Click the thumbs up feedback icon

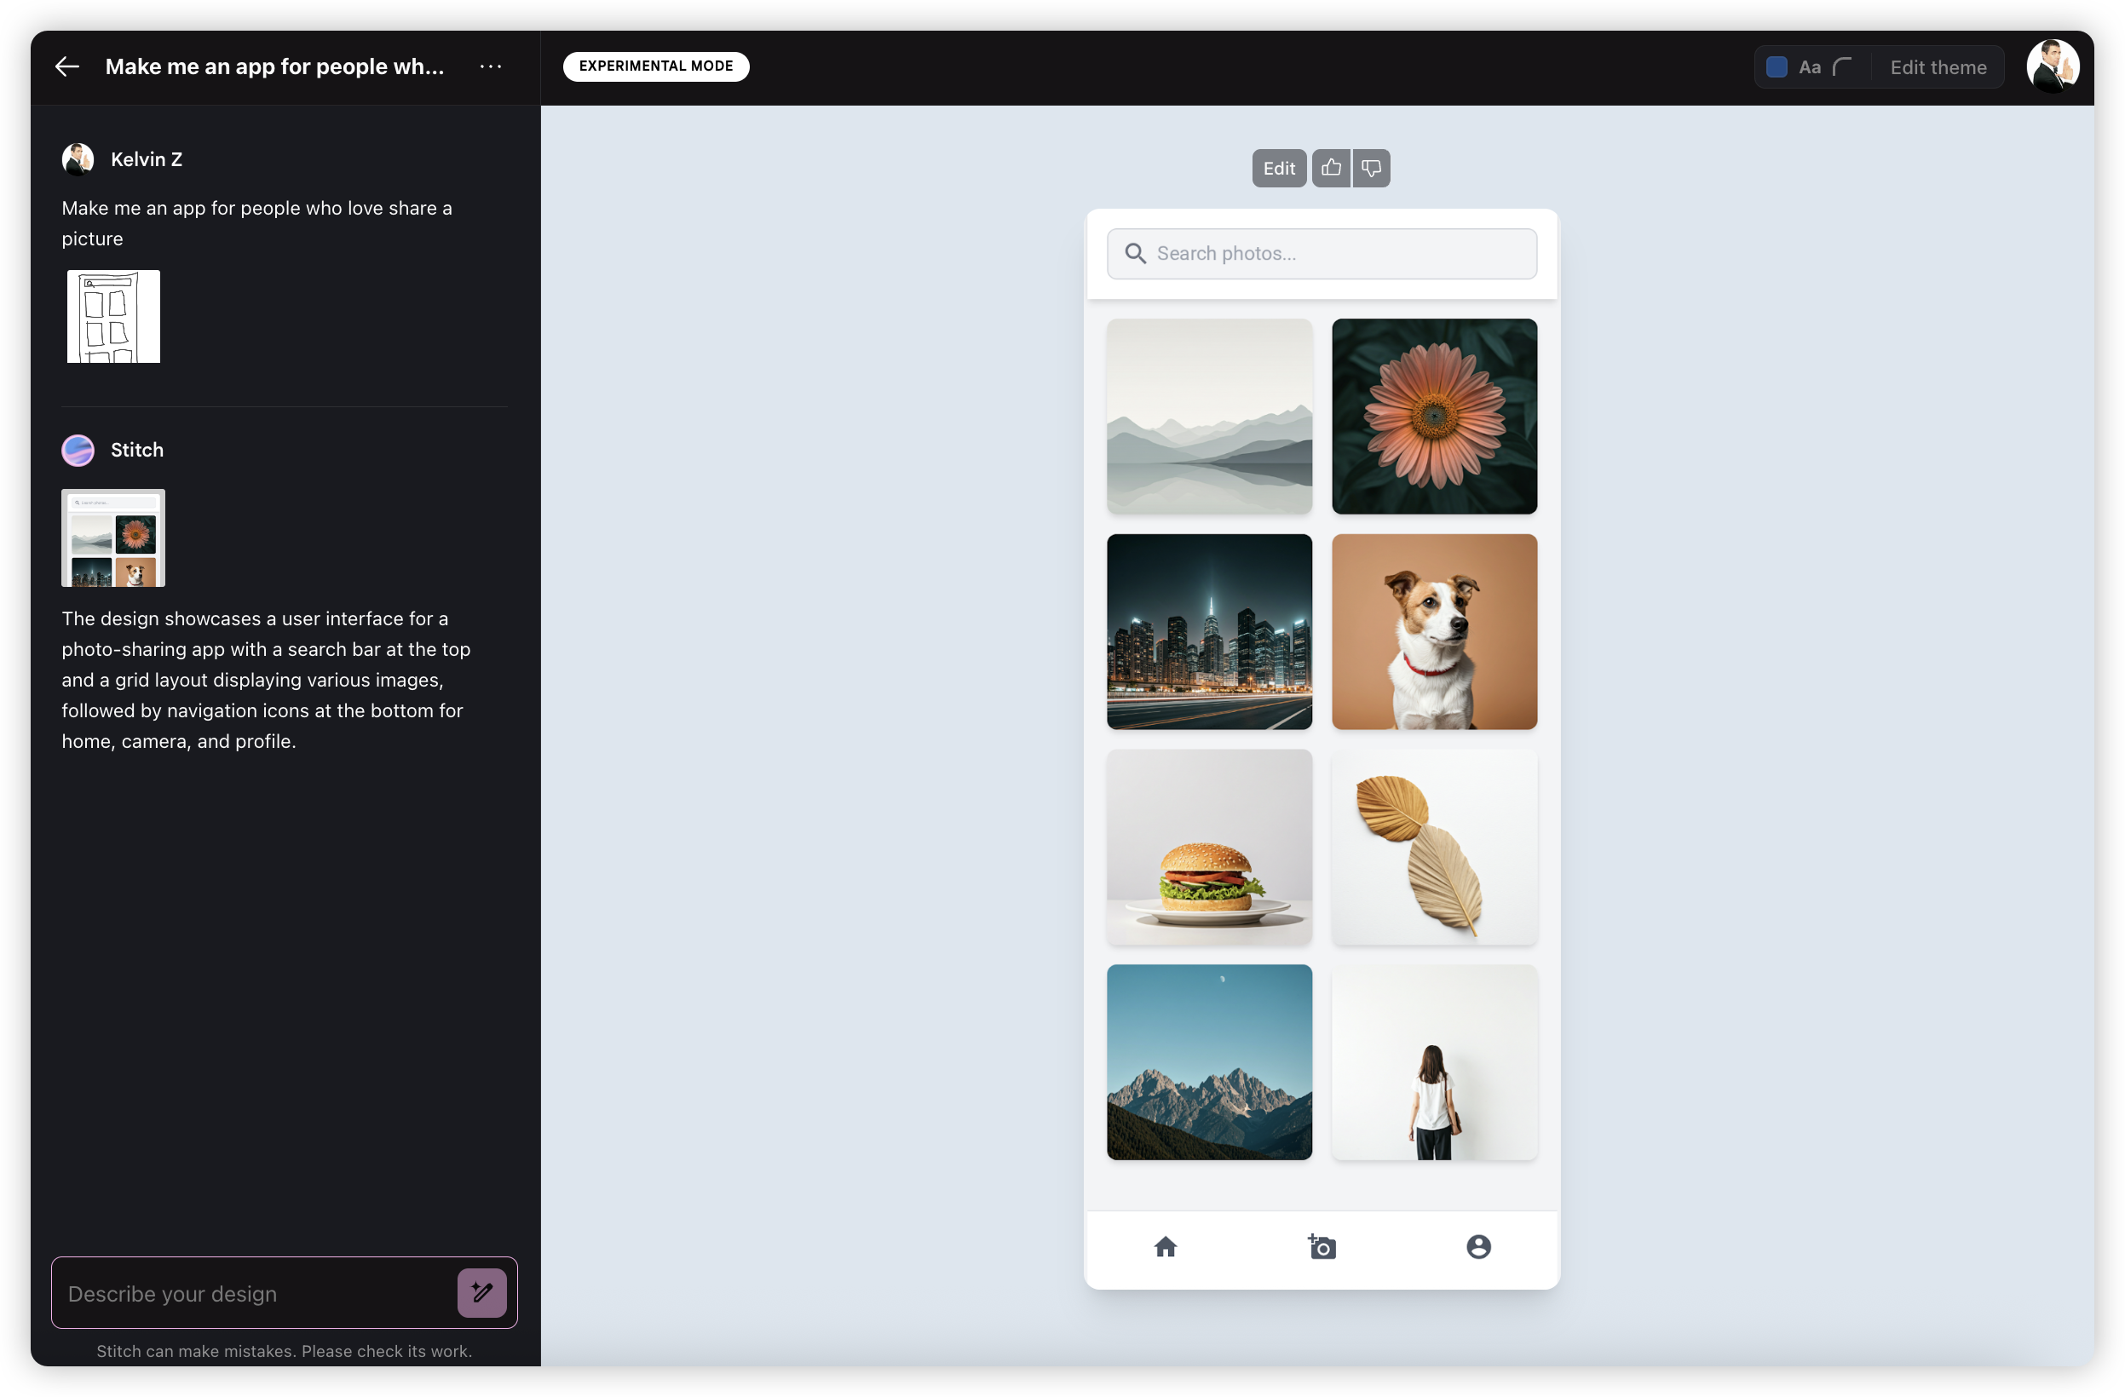(x=1330, y=168)
